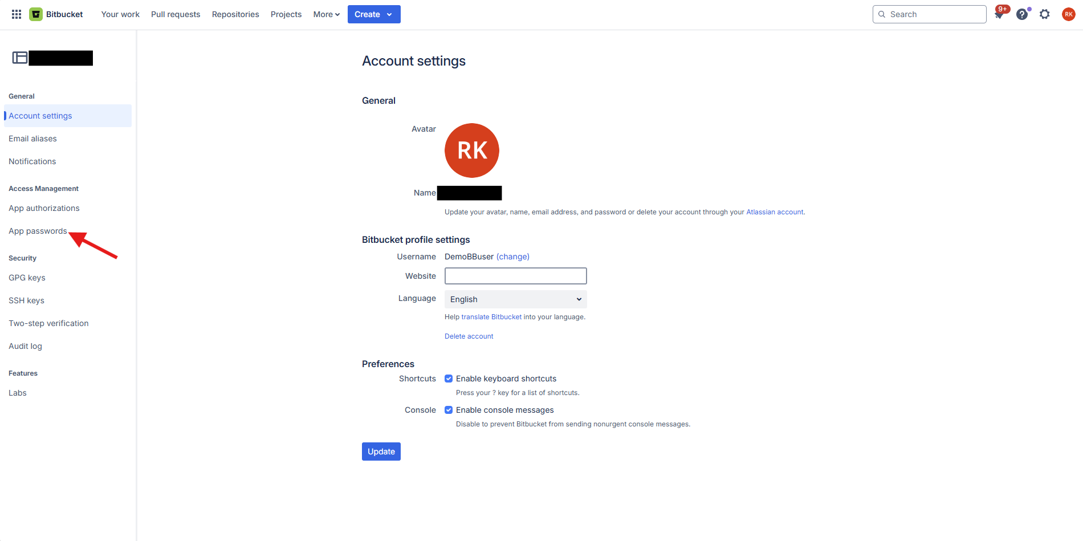Screen dimensions: 1083x541
Task: Open your profile via the RK avatar
Action: point(1068,14)
